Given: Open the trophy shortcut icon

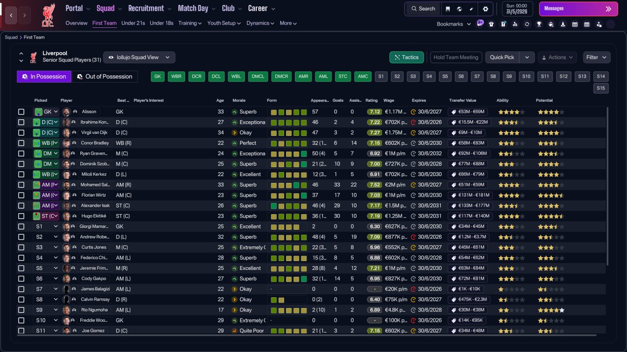Looking at the screenshot, I should coord(539,24).
